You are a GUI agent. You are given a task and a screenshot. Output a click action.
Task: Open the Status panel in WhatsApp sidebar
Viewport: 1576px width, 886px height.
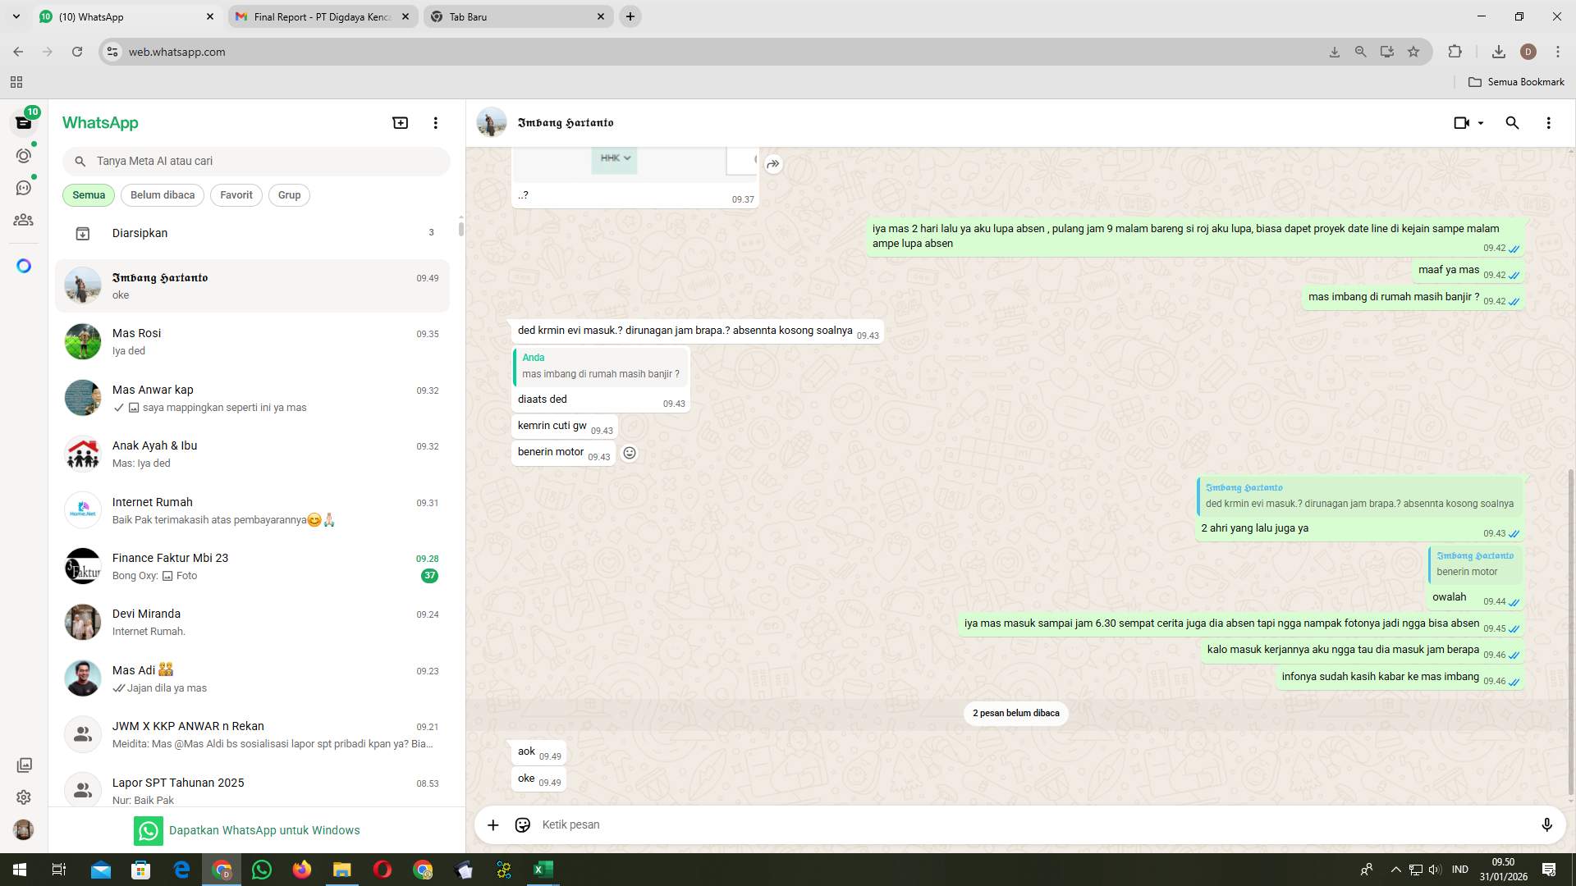tap(24, 154)
